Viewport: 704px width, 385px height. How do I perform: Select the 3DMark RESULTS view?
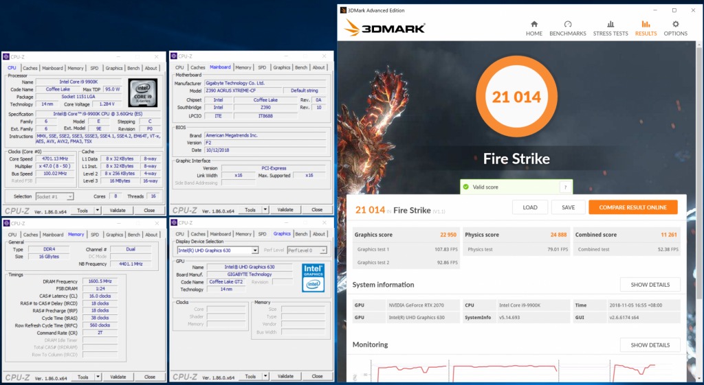click(646, 27)
